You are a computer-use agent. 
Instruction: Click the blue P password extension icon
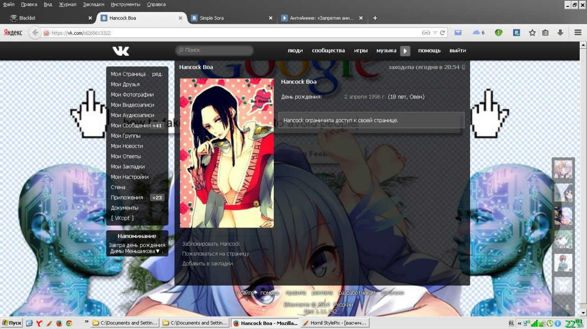pyautogui.click(x=516, y=32)
